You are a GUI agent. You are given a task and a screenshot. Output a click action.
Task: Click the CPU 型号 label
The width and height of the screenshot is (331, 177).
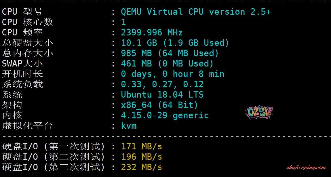[22, 12]
